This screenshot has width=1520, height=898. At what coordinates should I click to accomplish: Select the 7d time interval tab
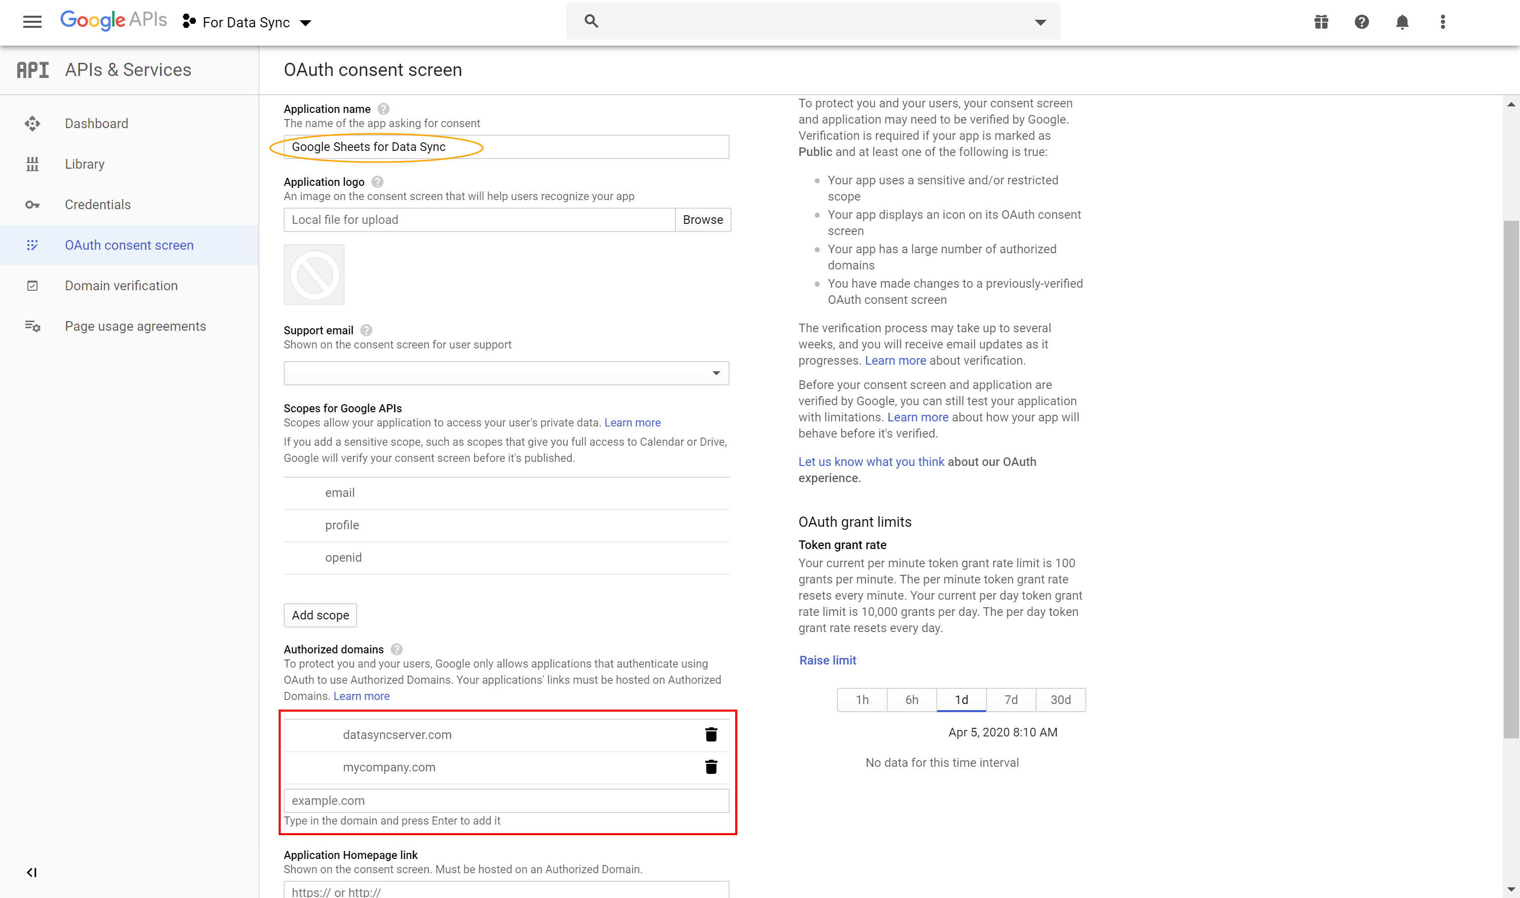point(1011,700)
